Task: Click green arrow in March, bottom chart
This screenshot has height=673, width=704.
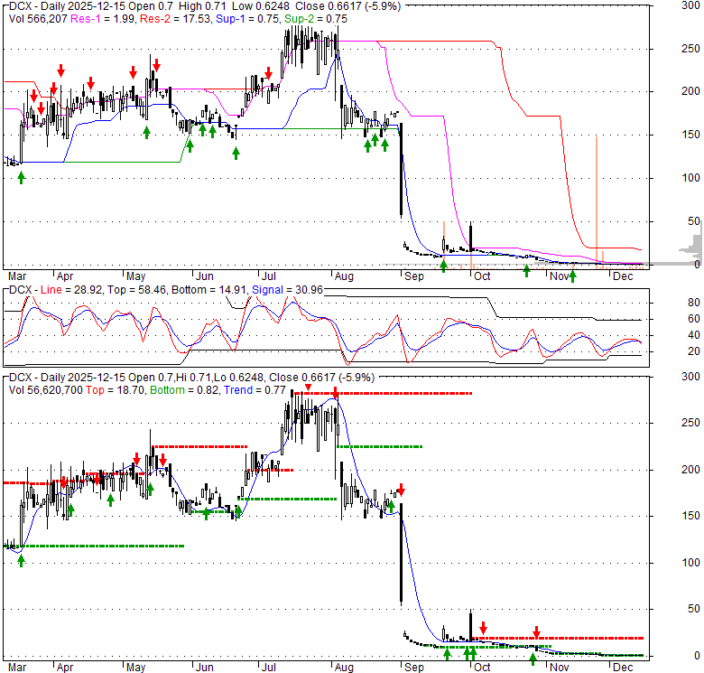Action: 22,560
